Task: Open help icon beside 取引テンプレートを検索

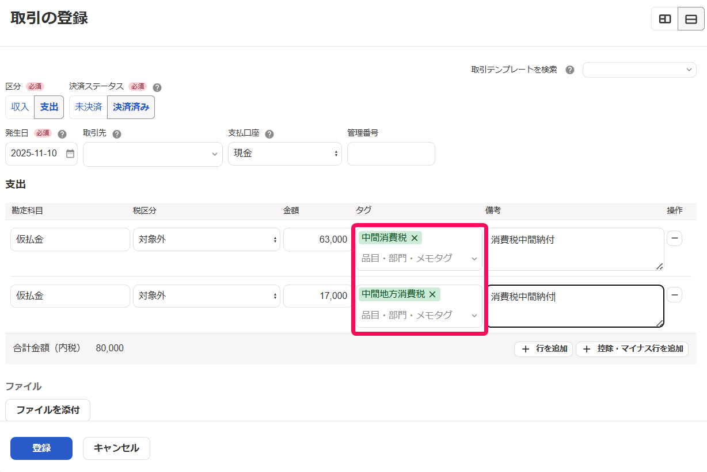Action: click(570, 70)
